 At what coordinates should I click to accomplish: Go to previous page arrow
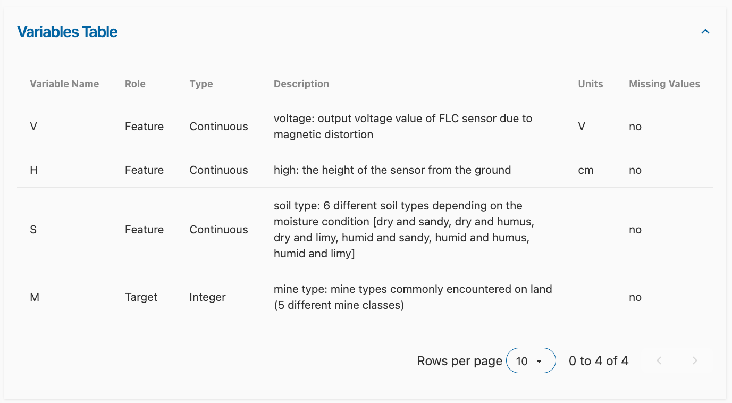[659, 361]
